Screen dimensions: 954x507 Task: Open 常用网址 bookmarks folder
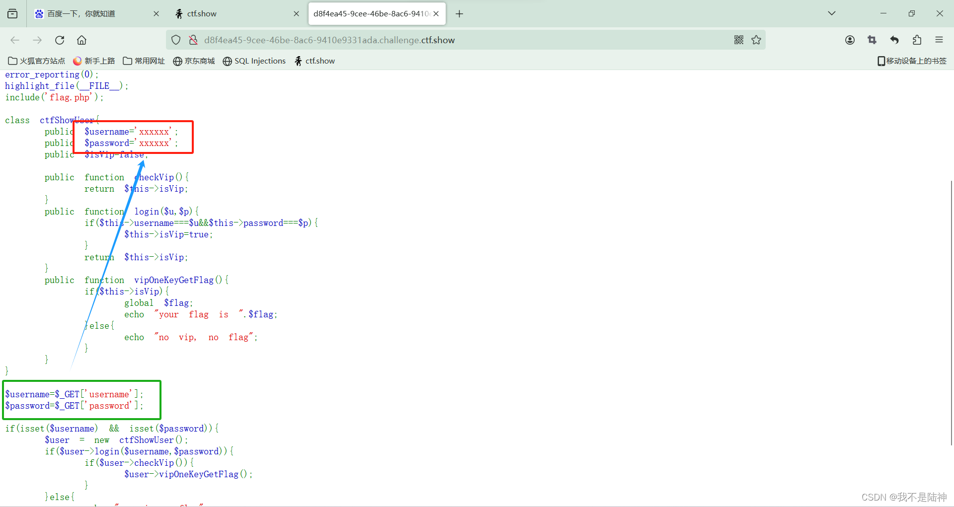click(x=144, y=61)
